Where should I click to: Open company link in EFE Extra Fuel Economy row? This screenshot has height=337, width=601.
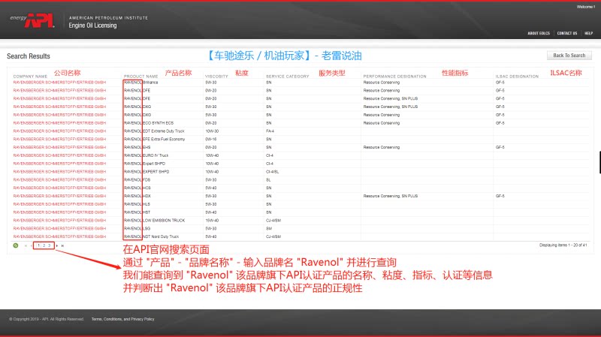59,139
